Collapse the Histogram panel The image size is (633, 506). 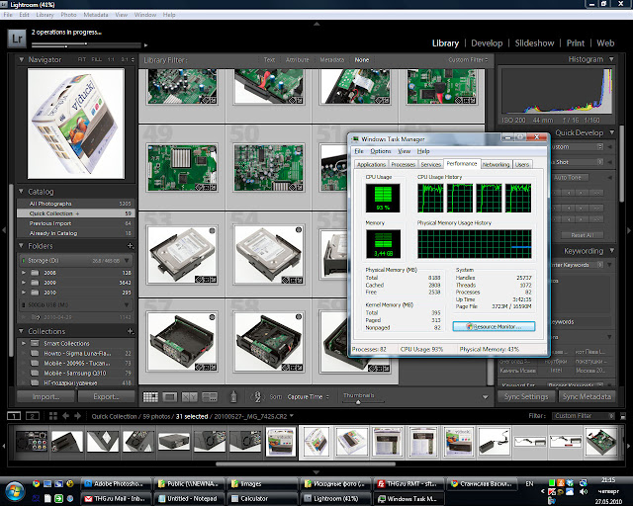tap(611, 59)
